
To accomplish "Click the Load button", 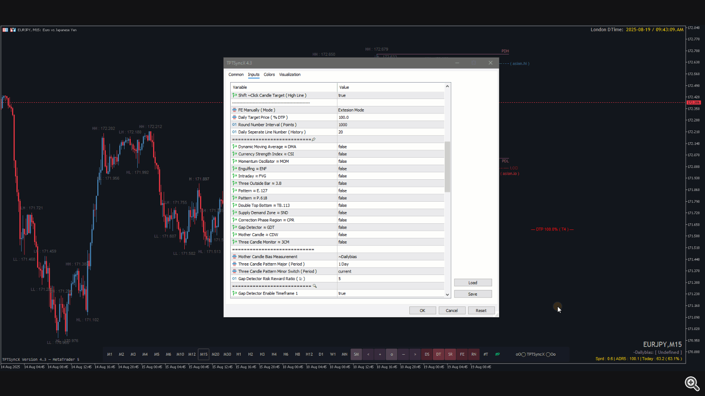I will click(473, 283).
